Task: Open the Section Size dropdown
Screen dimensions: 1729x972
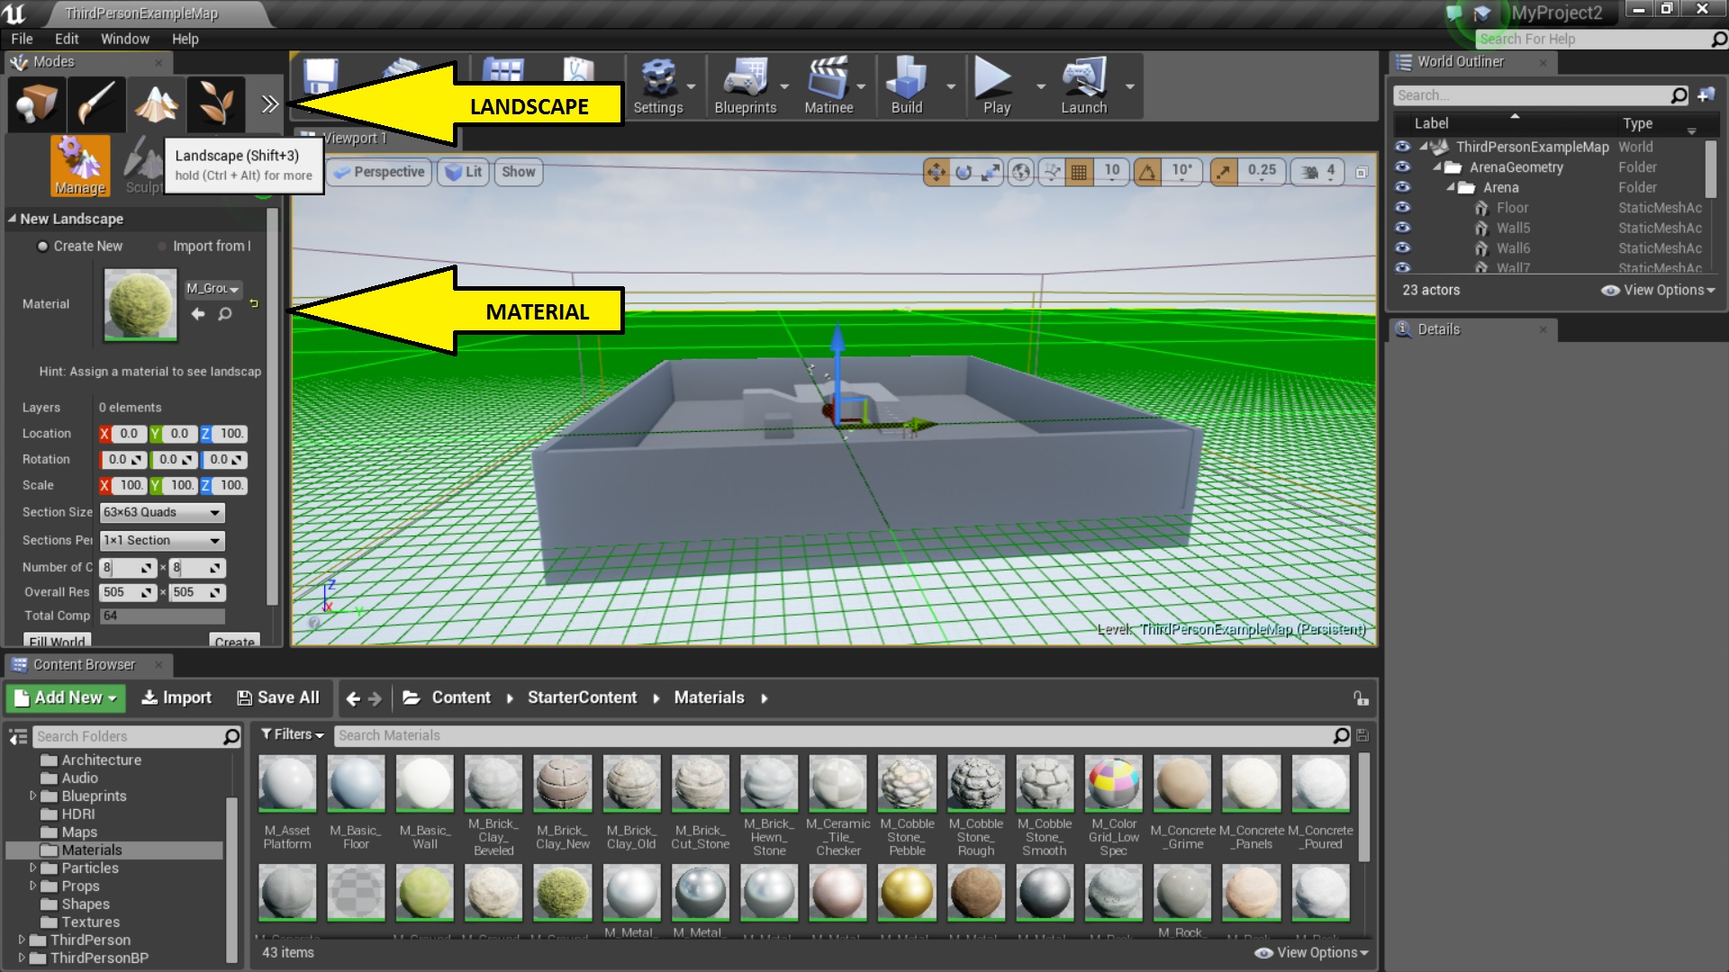Action: point(162,512)
